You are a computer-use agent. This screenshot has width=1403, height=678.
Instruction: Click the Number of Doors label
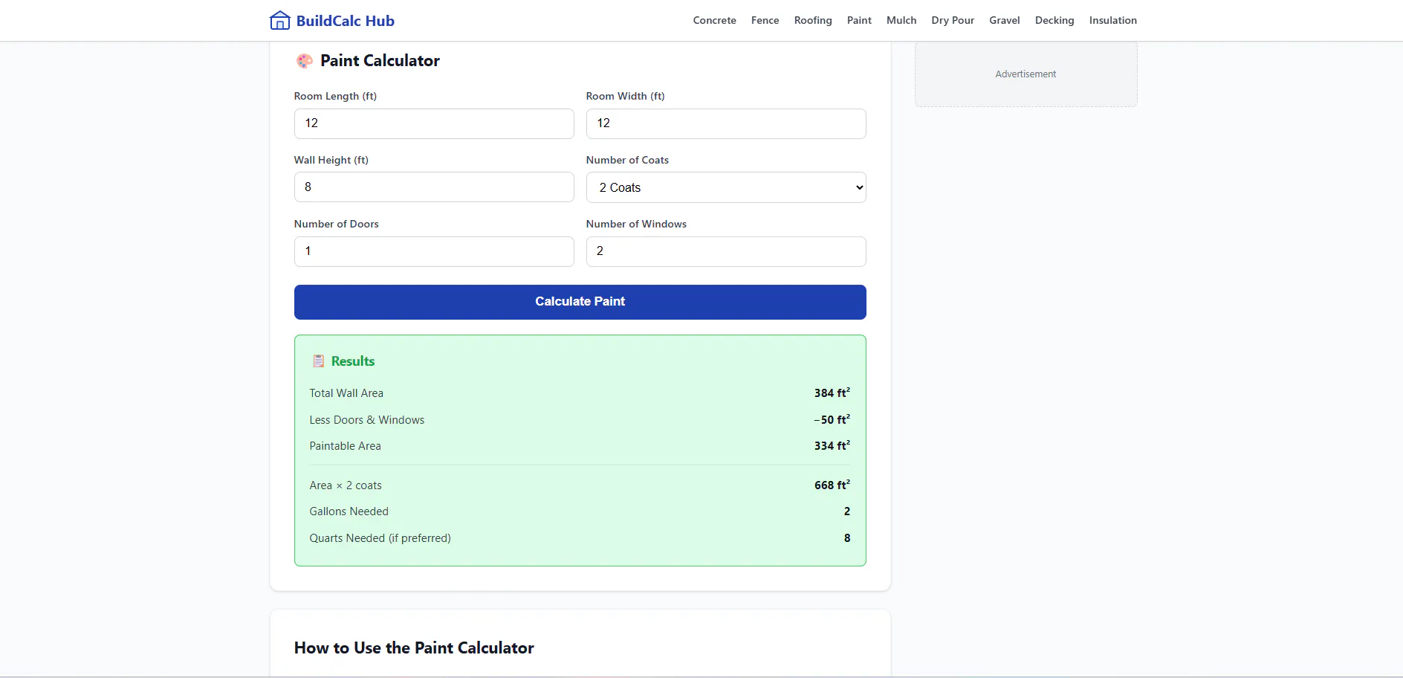click(337, 225)
